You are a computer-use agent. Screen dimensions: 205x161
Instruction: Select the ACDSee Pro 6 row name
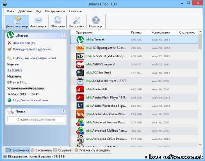click(x=102, y=73)
